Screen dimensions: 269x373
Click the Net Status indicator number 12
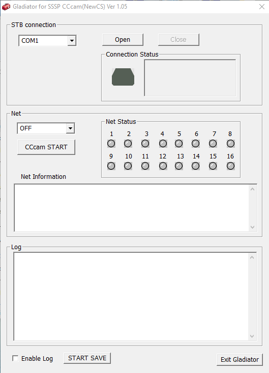(x=163, y=166)
